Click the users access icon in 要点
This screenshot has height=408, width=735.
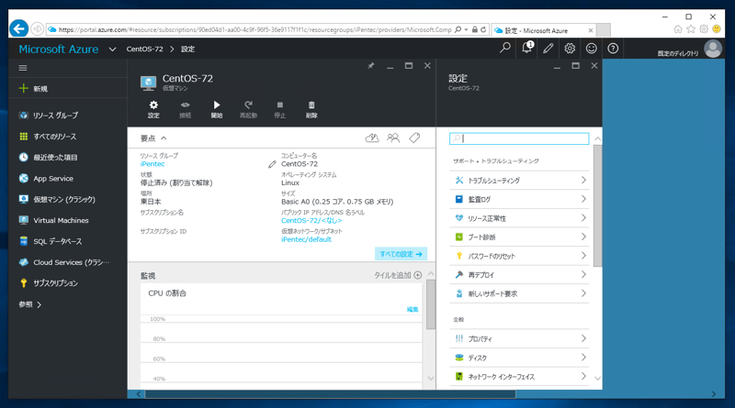[x=393, y=138]
